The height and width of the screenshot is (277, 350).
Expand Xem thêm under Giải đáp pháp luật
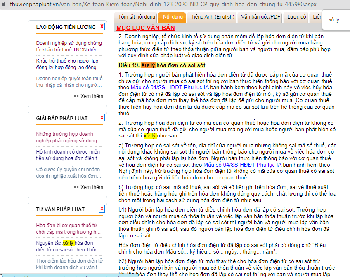[88, 187]
